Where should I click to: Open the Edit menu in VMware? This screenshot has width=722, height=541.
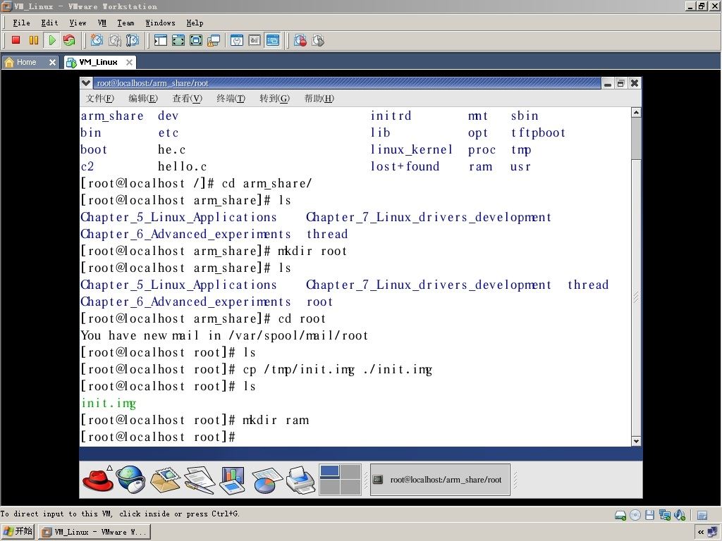pyautogui.click(x=49, y=23)
